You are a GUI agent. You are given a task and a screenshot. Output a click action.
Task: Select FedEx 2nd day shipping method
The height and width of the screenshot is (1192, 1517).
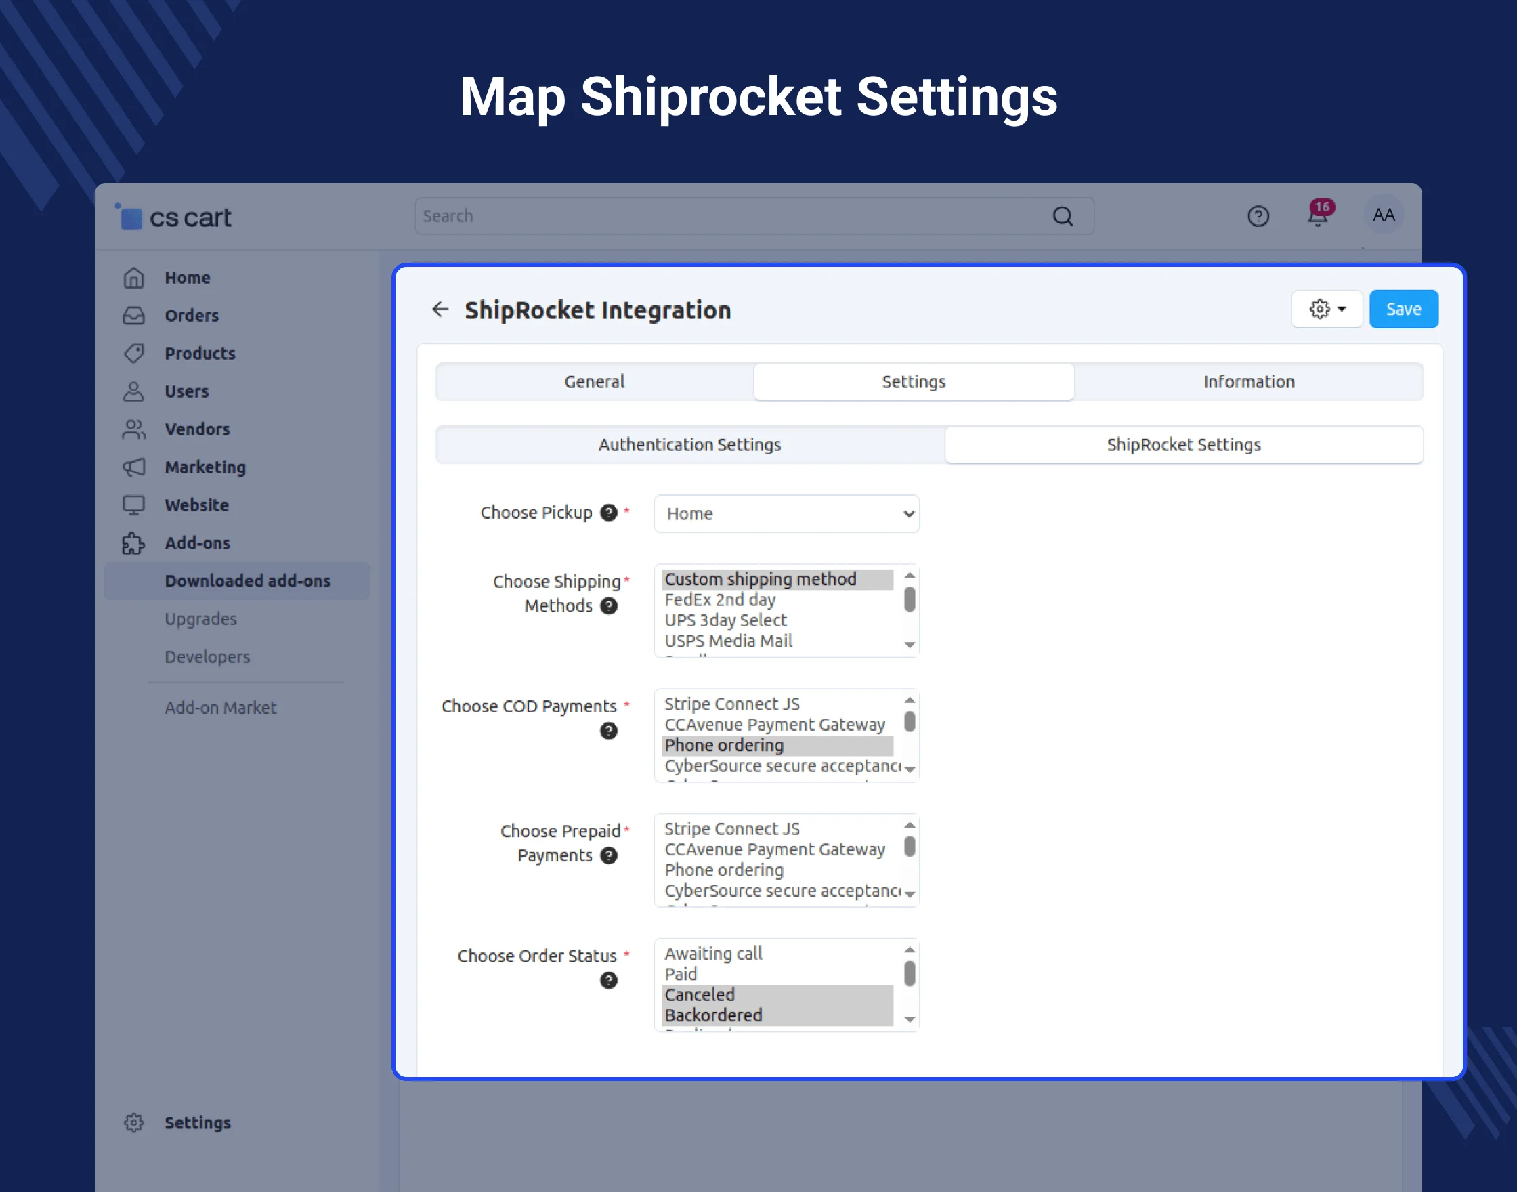point(719,600)
